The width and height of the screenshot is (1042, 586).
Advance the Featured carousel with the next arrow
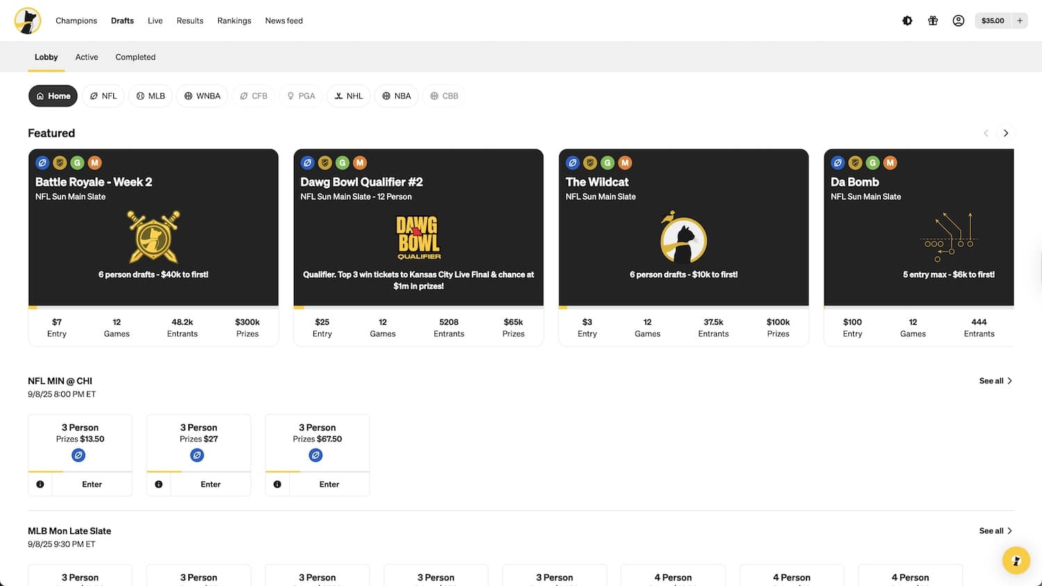point(1005,133)
